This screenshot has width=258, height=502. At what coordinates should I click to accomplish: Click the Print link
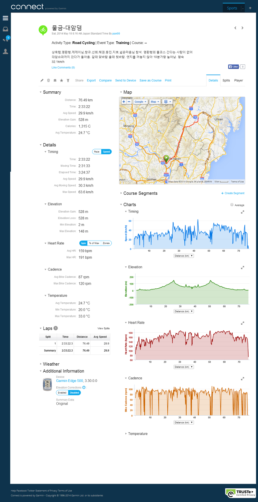(168, 80)
